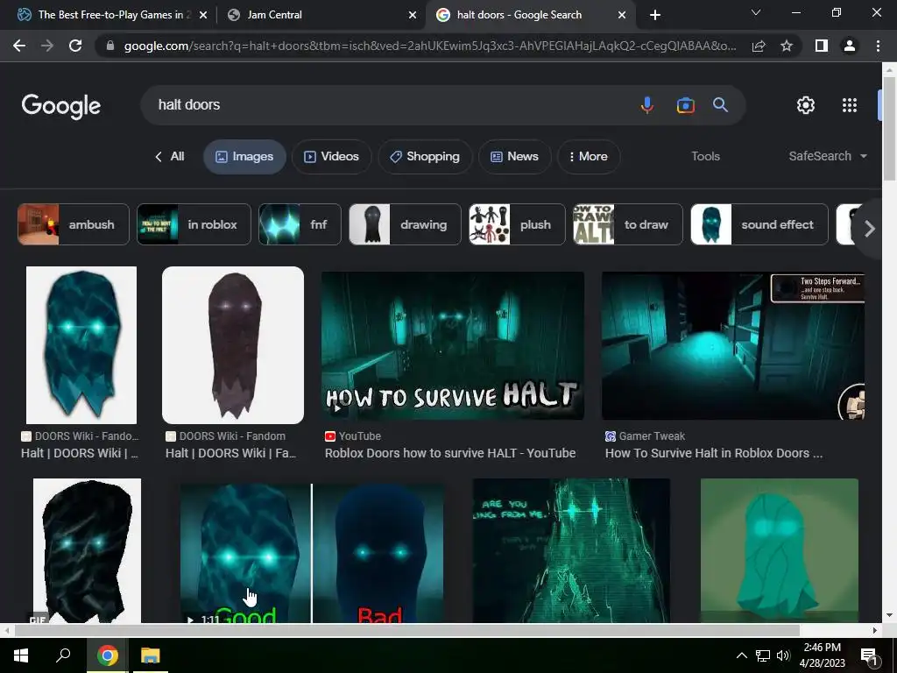Show hidden system tray icons
Screen dimensions: 897x673
click(x=741, y=655)
